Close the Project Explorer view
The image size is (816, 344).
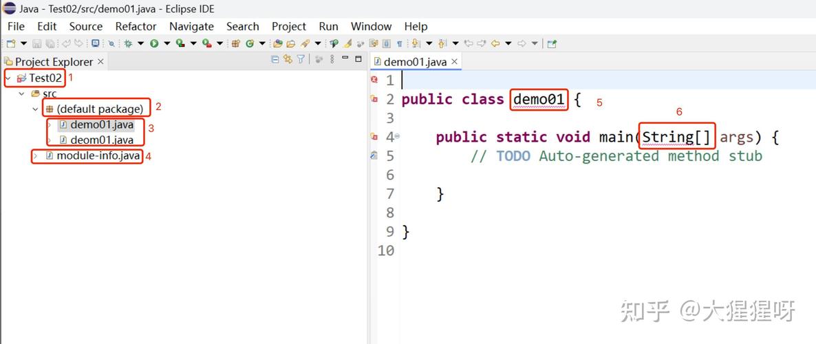pyautogui.click(x=100, y=61)
